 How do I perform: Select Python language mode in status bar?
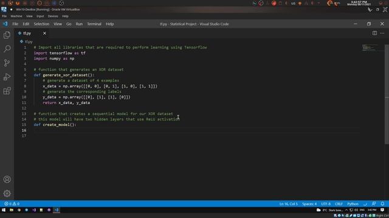point(353,204)
